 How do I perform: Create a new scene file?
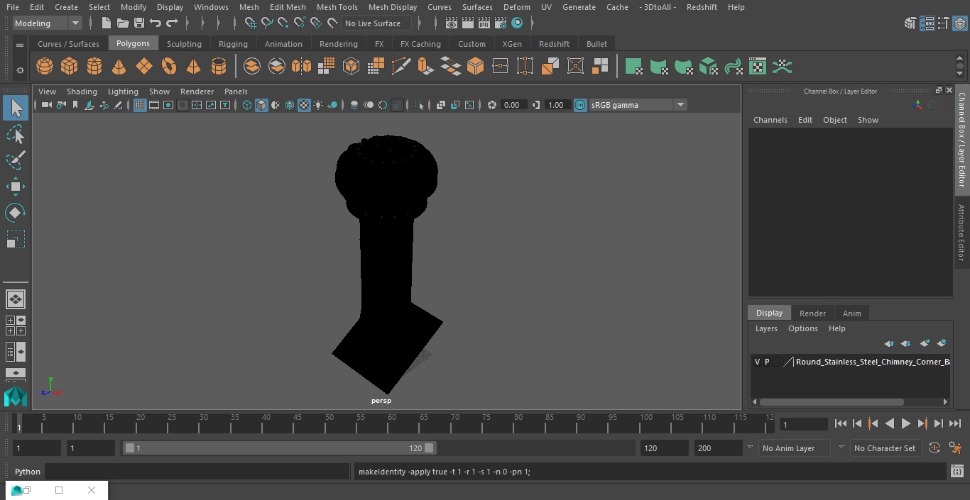106,23
